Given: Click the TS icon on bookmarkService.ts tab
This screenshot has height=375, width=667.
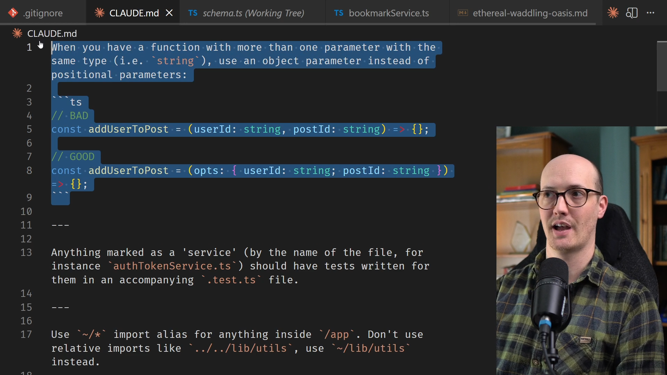Looking at the screenshot, I should pyautogui.click(x=339, y=13).
